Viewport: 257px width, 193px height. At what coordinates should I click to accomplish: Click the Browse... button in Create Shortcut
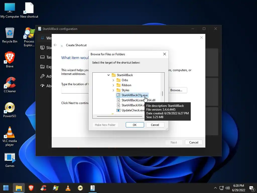176,90
